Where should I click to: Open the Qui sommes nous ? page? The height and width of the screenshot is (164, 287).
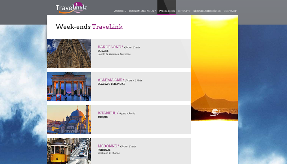tap(142, 11)
